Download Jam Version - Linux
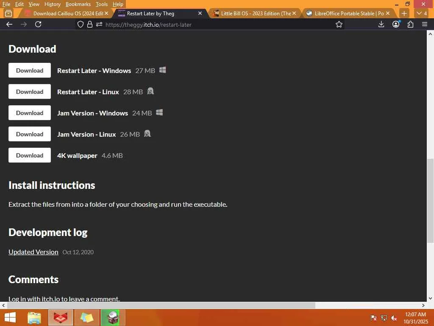This screenshot has width=434, height=326. [30, 134]
